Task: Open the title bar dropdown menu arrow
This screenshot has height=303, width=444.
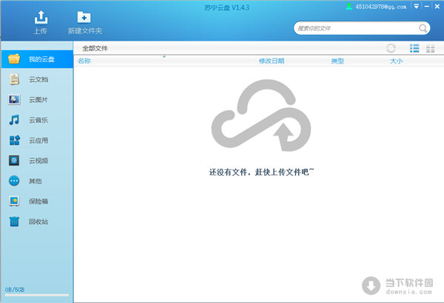Action: 416,6
